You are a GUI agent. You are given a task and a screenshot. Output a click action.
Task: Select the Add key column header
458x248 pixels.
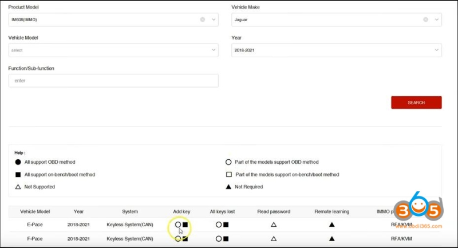pyautogui.click(x=181, y=211)
